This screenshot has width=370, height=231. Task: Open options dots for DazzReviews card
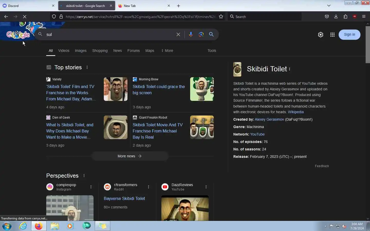coord(206,187)
